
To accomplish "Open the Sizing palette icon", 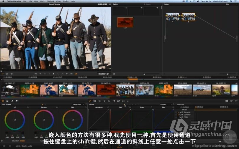I will click(119, 101).
